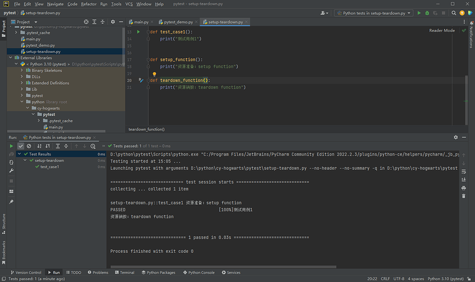Run the selected configuration with green play button

(x=419, y=13)
